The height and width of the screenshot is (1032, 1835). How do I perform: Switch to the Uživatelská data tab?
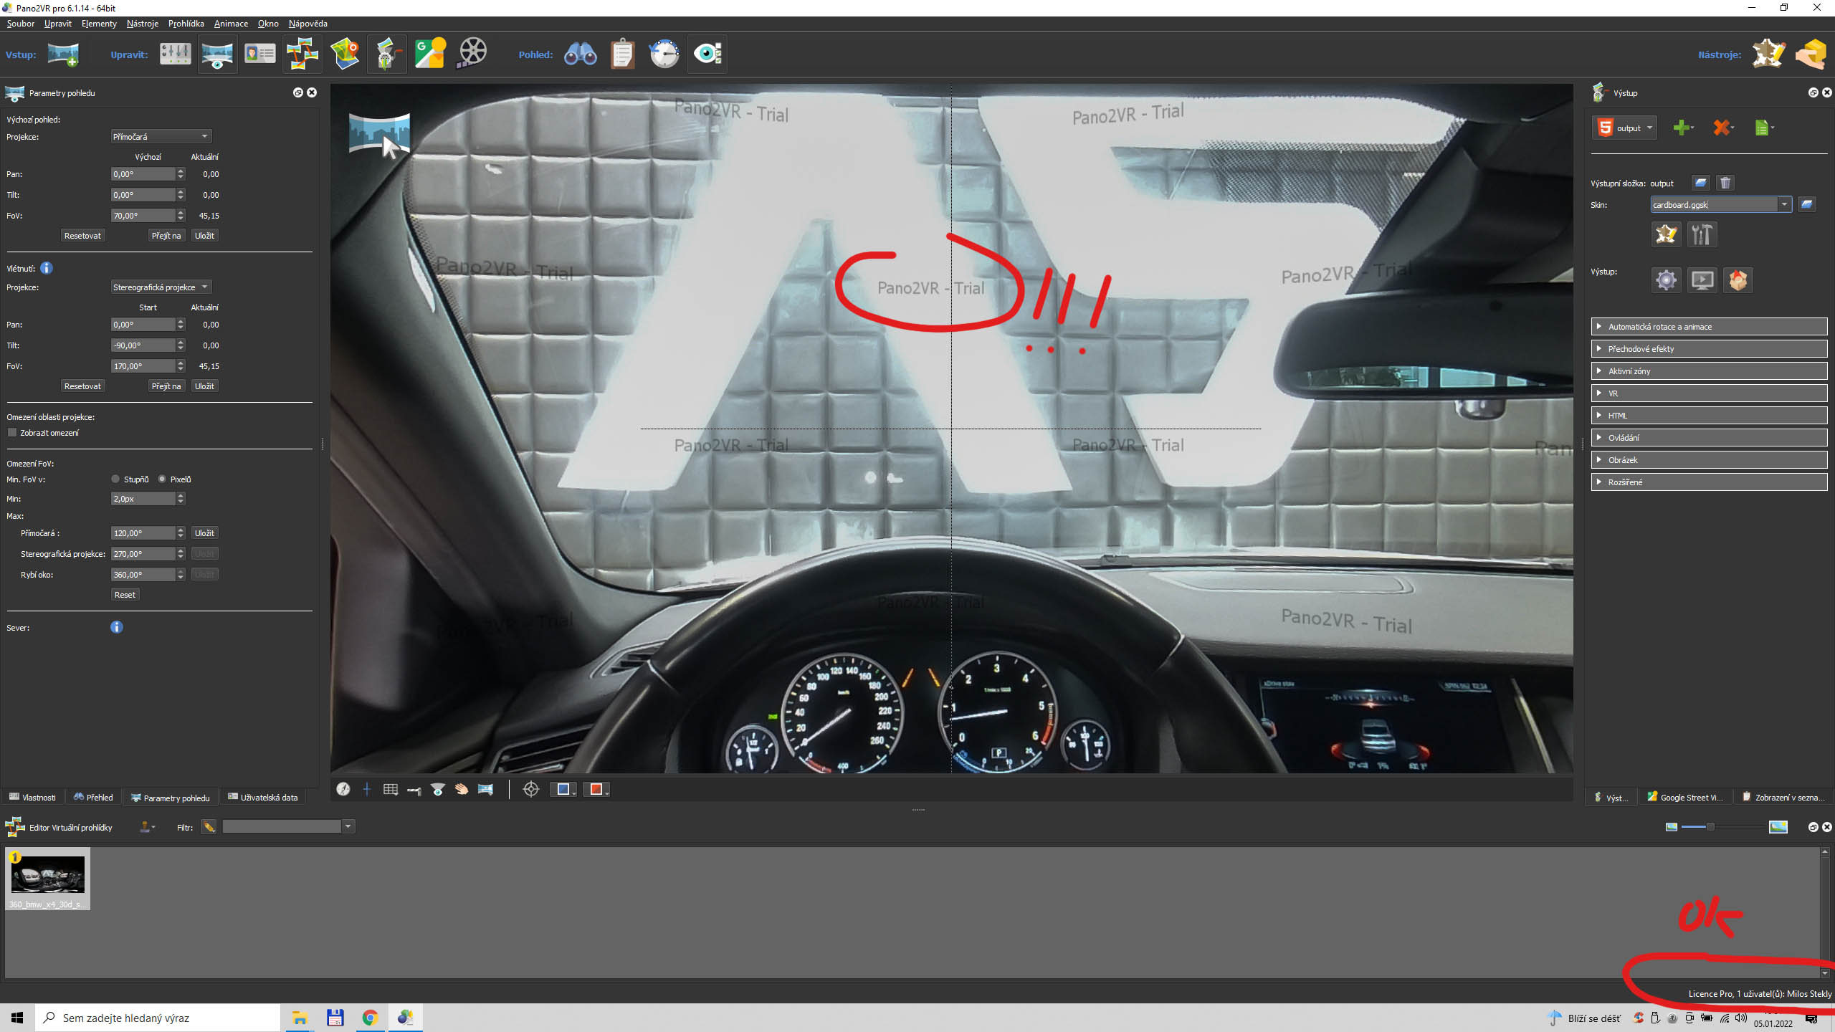click(262, 797)
